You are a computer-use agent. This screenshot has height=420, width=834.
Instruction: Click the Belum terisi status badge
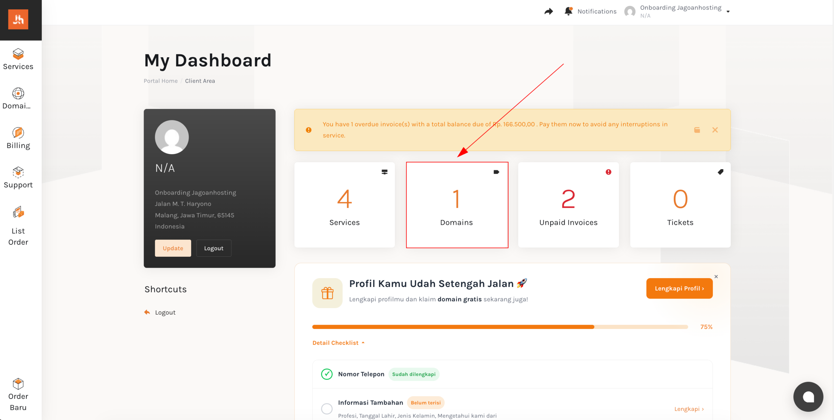pos(425,402)
